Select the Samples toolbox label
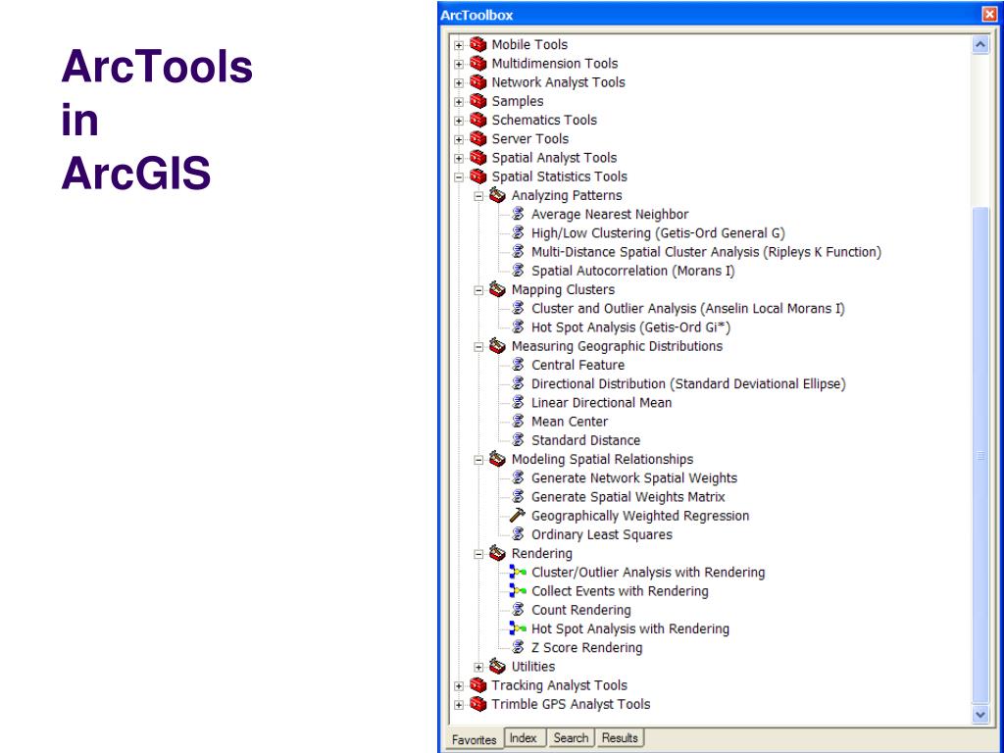Image resolution: width=1004 pixels, height=753 pixels. 517,101
